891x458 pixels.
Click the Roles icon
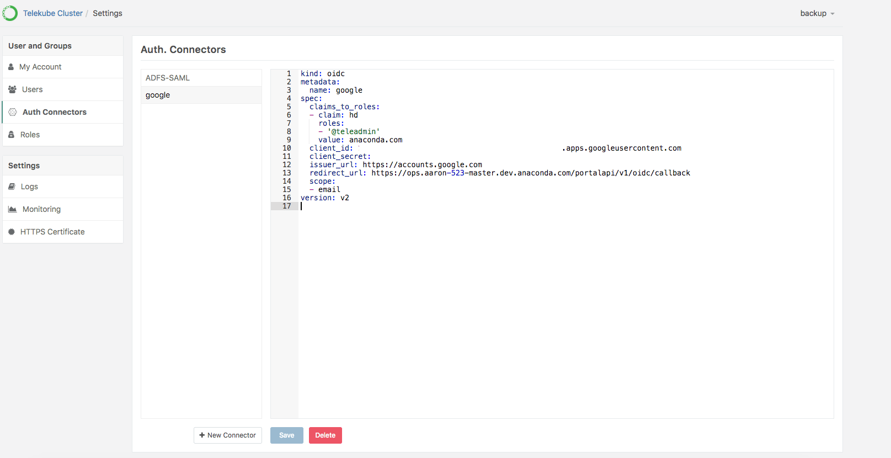(11, 135)
